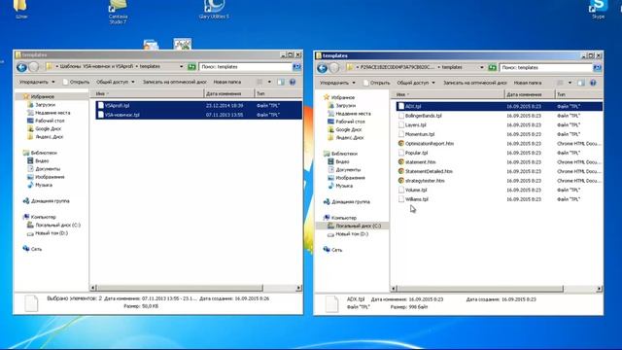Open Яндекс.Диск in left window sidebar
Screen dimensions: 622x350
click(x=46, y=136)
